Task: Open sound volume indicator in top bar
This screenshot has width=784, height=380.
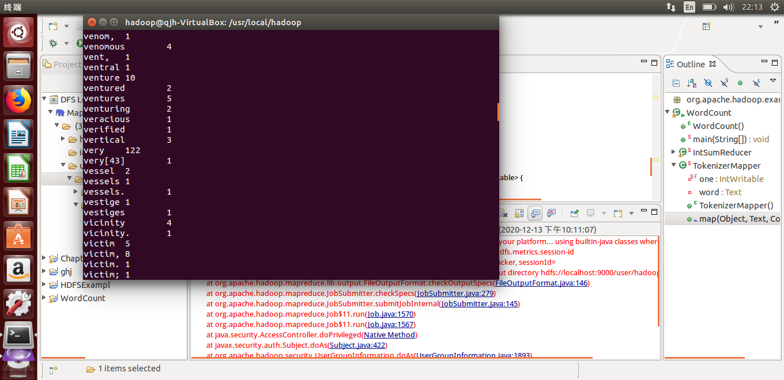Action: pyautogui.click(x=728, y=7)
